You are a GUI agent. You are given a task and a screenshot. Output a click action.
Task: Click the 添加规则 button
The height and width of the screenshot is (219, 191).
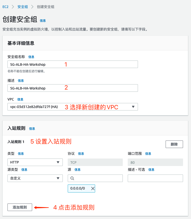pos(20,207)
